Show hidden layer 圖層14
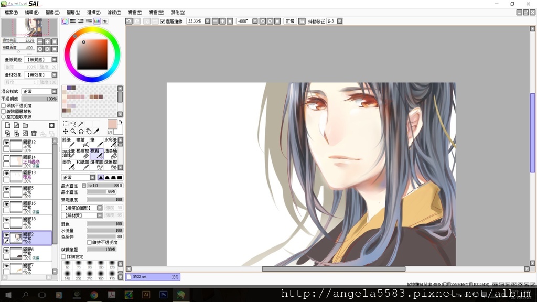This screenshot has width=537, height=302. [6, 158]
